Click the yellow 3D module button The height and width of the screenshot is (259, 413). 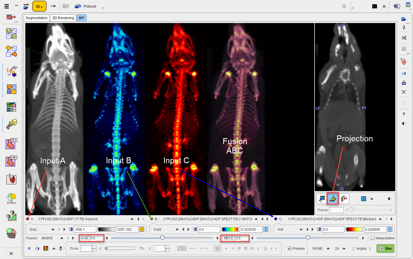point(39,6)
